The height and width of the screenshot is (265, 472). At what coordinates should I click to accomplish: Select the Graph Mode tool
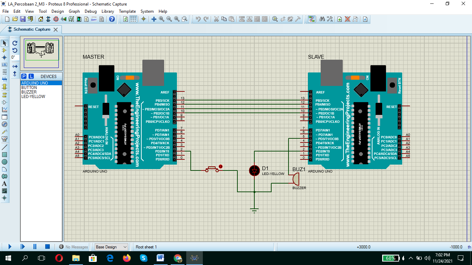[x=4, y=110]
